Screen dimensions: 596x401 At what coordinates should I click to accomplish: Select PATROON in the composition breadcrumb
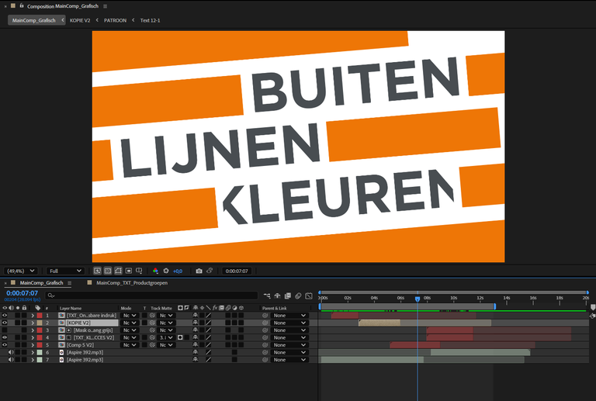[115, 20]
